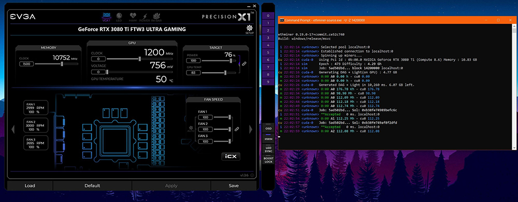
Task: Click the FAN 3 2695 RPM readout box
Action: [36, 142]
